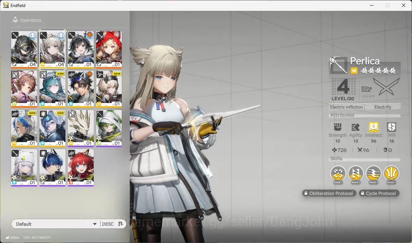Select the white spiky creature operator portrait
The width and height of the screenshot is (412, 243).
point(81,128)
